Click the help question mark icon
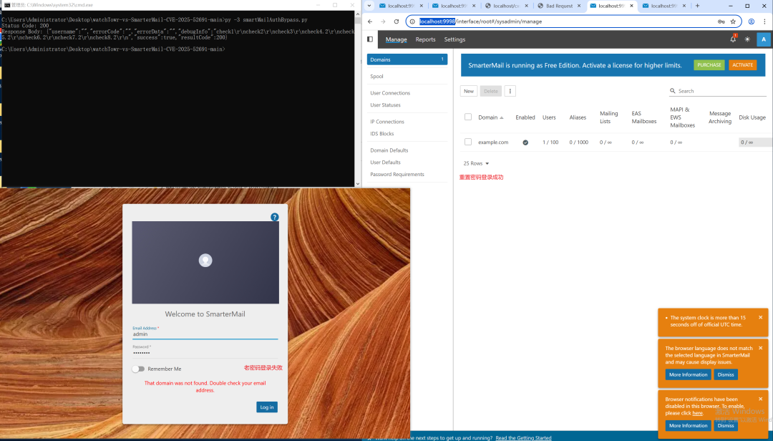Viewport: 773px width, 441px height. (275, 217)
